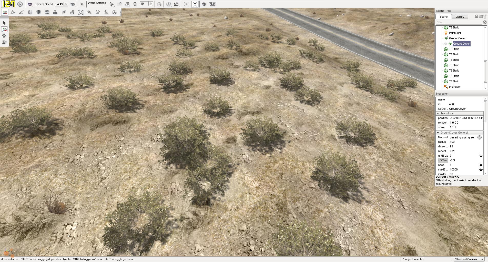Open the Forest Editor leaf icon
Screen dimensions: 488x262
(64, 12)
